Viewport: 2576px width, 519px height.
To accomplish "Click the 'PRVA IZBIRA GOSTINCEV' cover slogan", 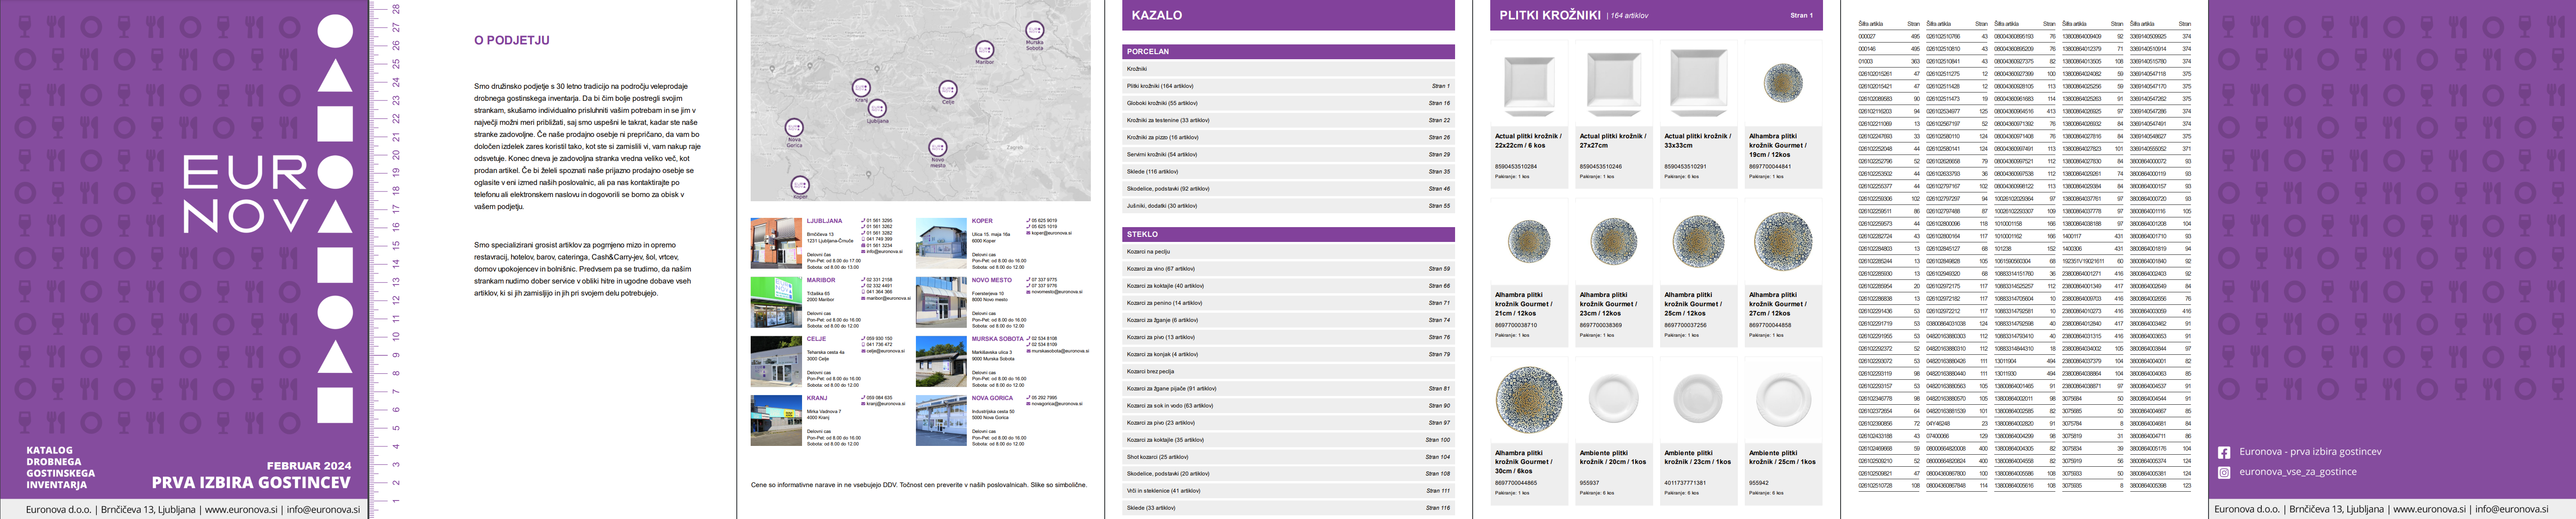I will [251, 482].
